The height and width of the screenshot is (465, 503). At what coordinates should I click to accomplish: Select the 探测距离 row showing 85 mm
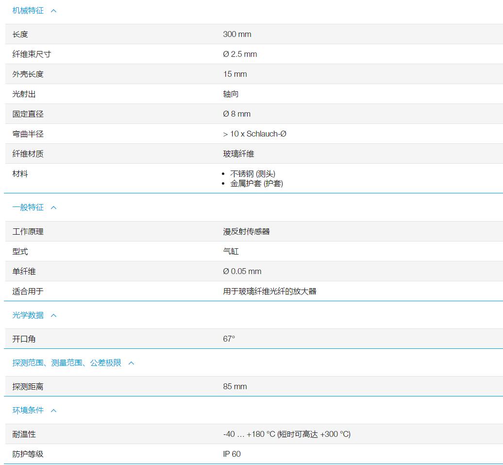coord(234,386)
